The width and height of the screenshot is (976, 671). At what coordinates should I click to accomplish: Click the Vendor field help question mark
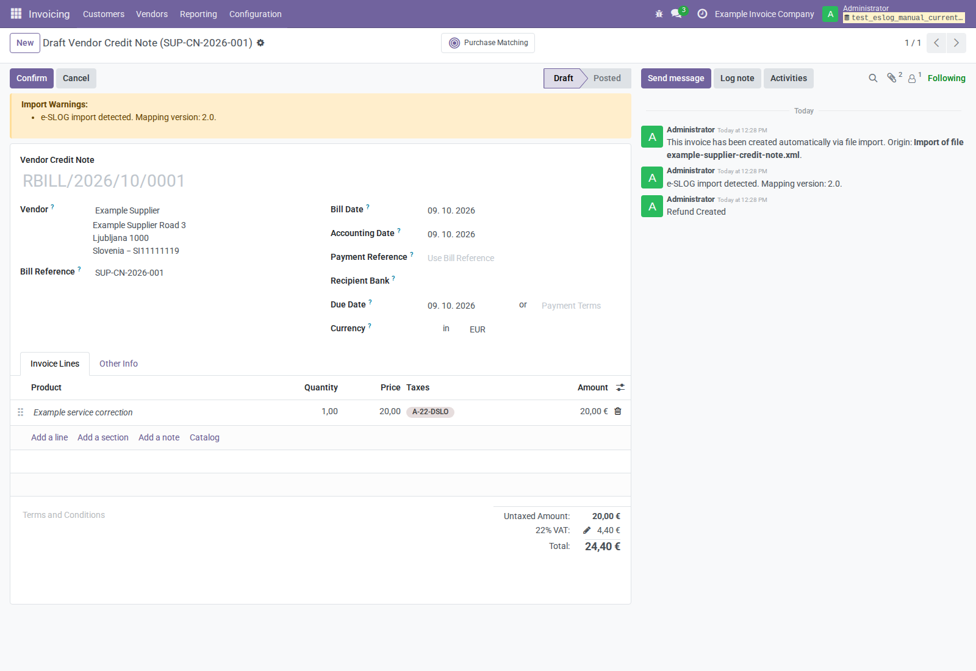pos(52,207)
